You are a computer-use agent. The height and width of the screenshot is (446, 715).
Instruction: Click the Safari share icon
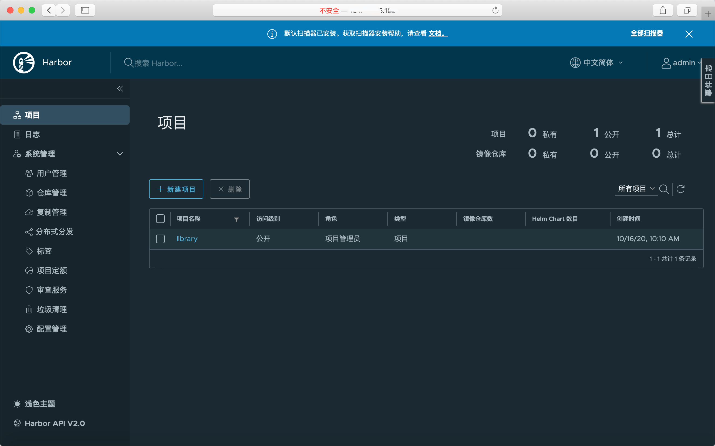[x=663, y=10]
